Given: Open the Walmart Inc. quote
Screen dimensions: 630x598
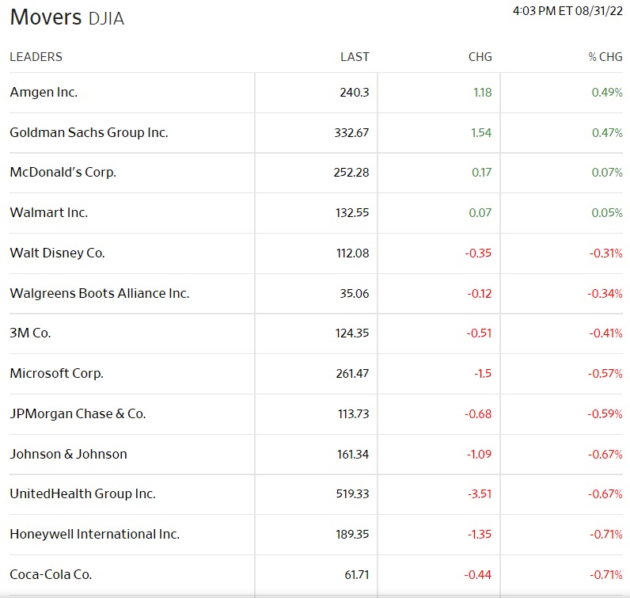Looking at the screenshot, I should click(x=48, y=212).
